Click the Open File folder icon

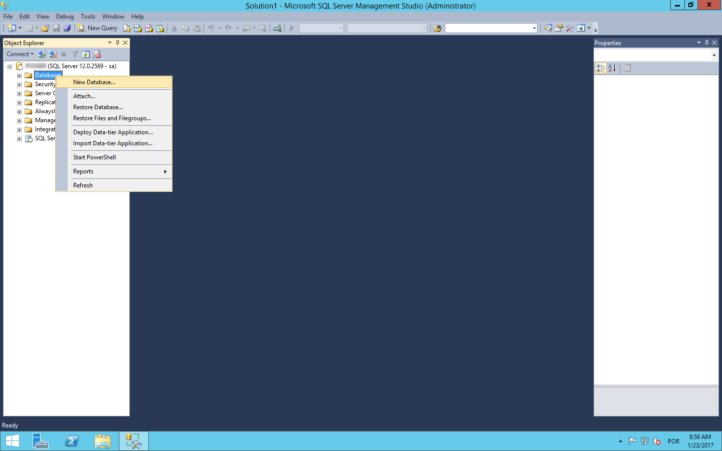45,28
